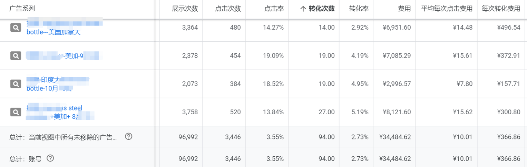This screenshot has height=167, width=527.
Task: Click help icon beside 总计 当前视图 row
Action: [x=128, y=137]
